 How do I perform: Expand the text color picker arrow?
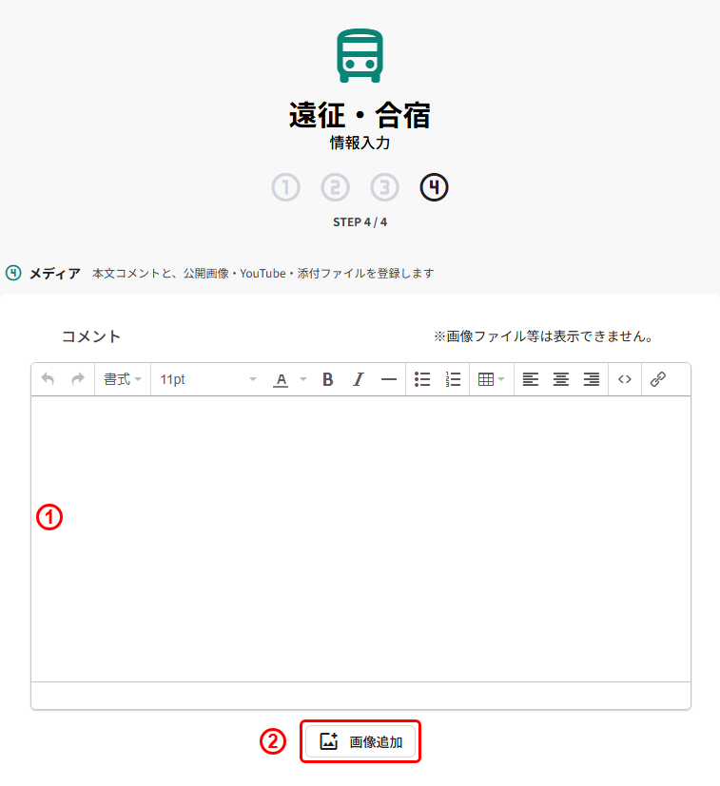(303, 379)
